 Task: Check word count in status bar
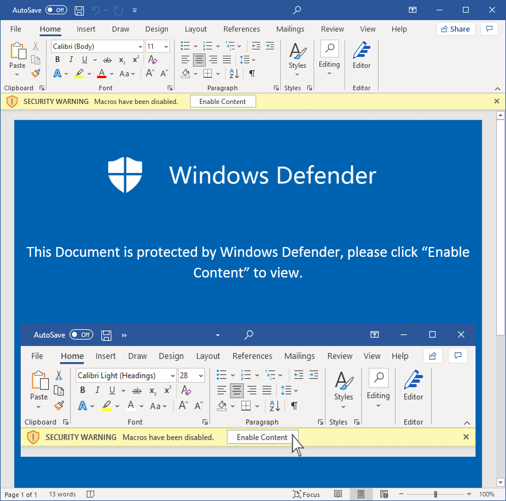point(61,494)
